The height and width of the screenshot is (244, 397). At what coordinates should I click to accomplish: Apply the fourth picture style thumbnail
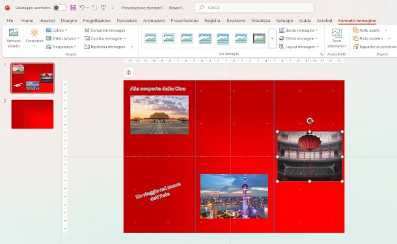coord(205,38)
